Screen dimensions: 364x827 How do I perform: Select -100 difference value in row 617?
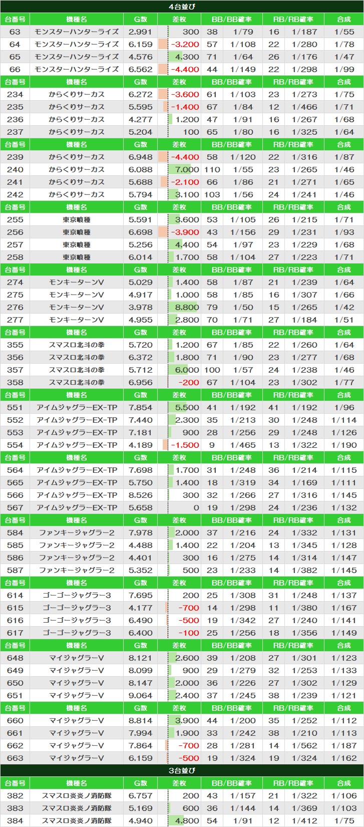(189, 633)
